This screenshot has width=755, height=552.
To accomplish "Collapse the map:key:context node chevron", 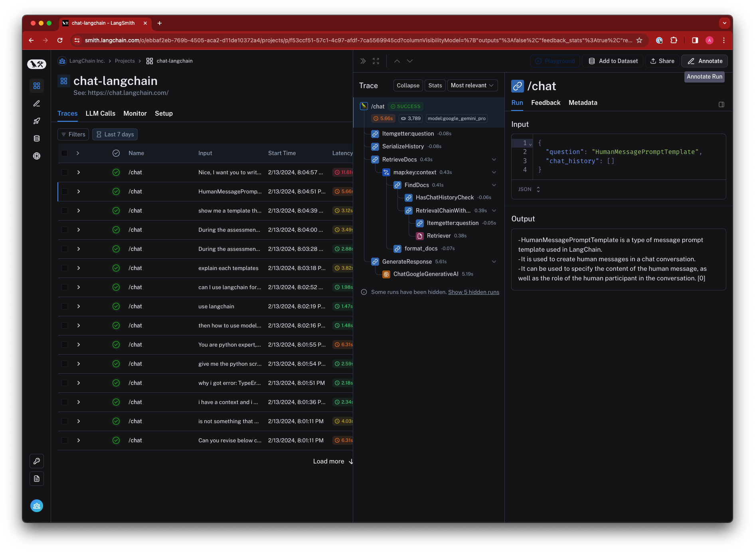I will click(494, 172).
